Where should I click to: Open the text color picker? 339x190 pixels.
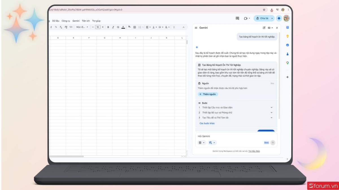point(123,27)
